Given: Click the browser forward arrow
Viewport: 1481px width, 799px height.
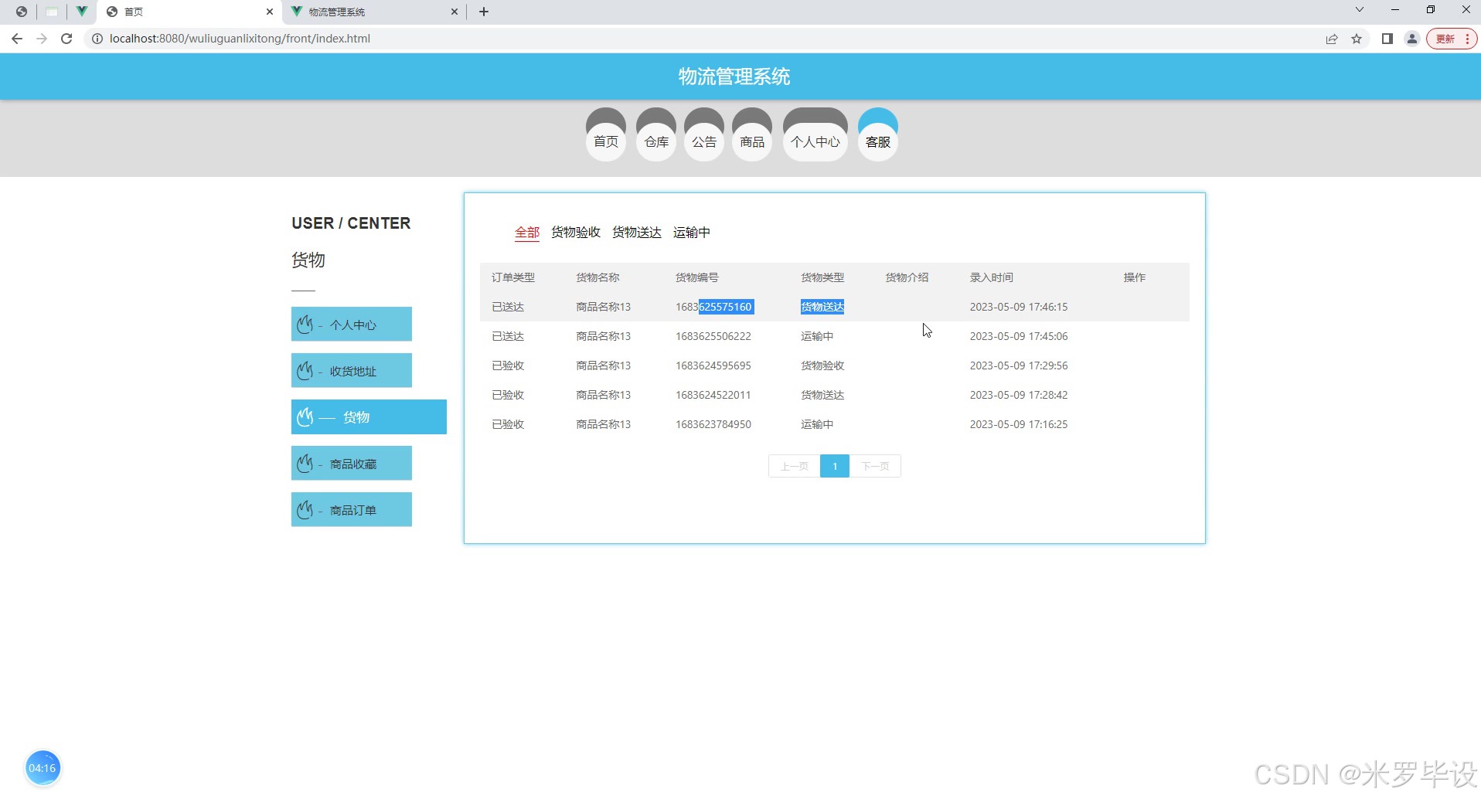Looking at the screenshot, I should coord(42,39).
